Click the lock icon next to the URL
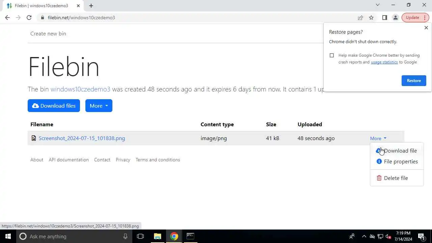The image size is (432, 243). pos(43,18)
